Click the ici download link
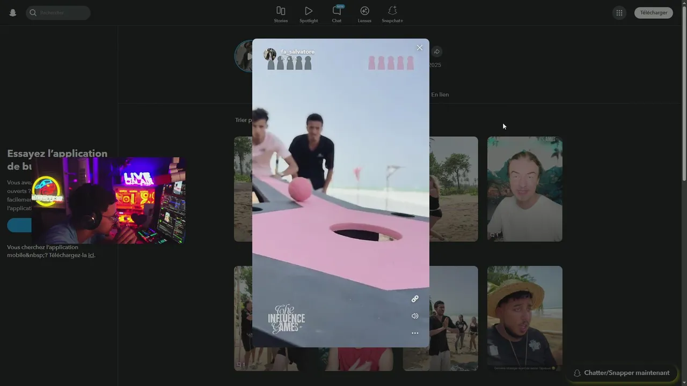Screen dimensions: 687x386 (x=91, y=255)
